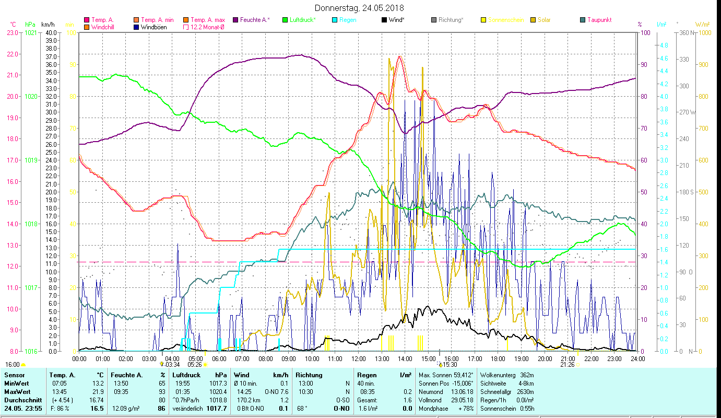Select the teal Taupunkt legend swatch

tap(583, 20)
